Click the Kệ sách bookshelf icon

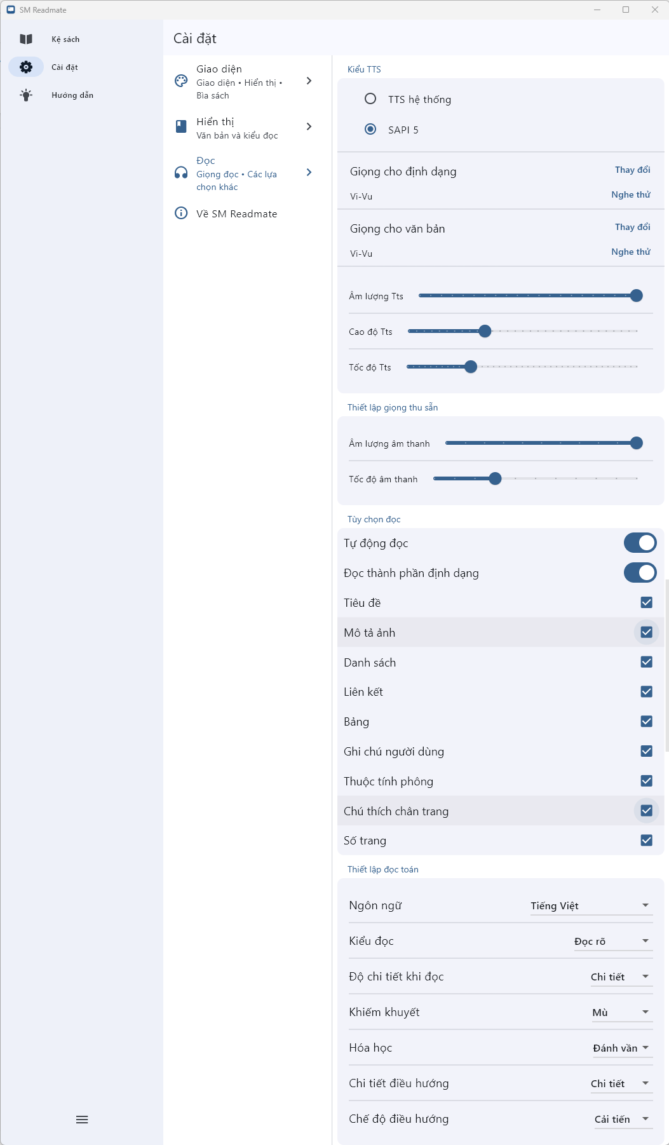pos(26,39)
